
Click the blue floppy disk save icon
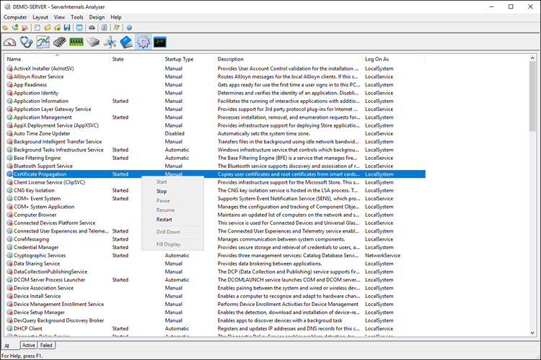[x=67, y=27]
